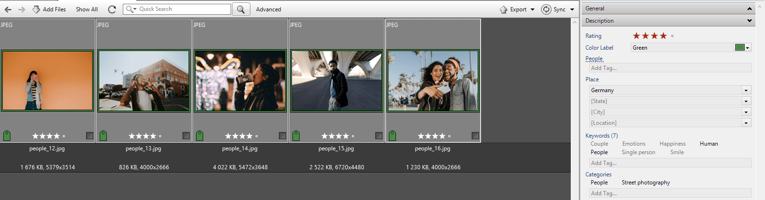Screen dimensions: 765x200
Task: Check the selection box on people_13.jpg
Action: [186, 136]
